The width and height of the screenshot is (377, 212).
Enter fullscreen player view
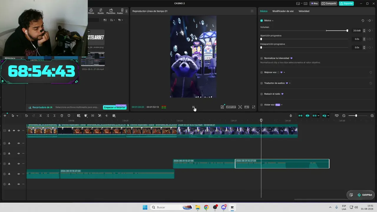(254, 107)
